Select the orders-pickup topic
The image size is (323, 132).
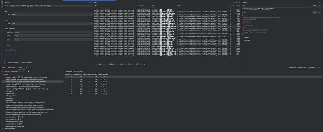click(x=10, y=91)
